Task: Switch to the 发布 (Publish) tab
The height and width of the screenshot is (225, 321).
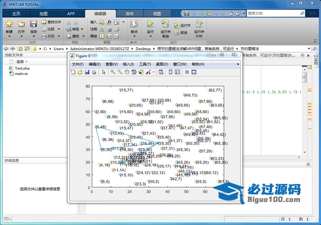Action: coord(130,14)
